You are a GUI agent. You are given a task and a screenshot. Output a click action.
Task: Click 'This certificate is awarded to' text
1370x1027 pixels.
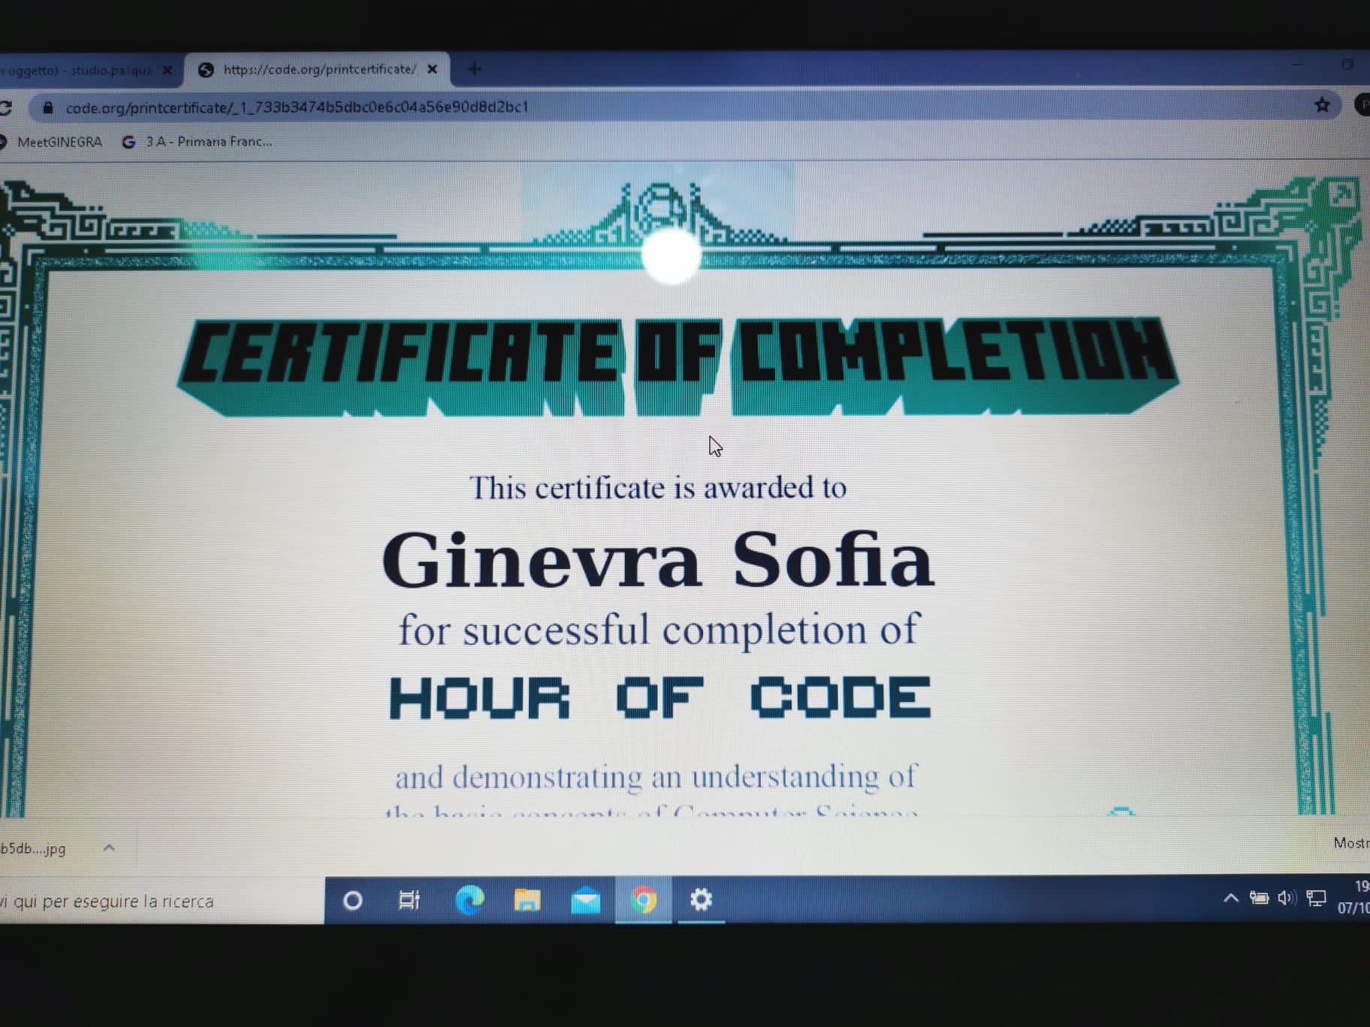point(658,488)
